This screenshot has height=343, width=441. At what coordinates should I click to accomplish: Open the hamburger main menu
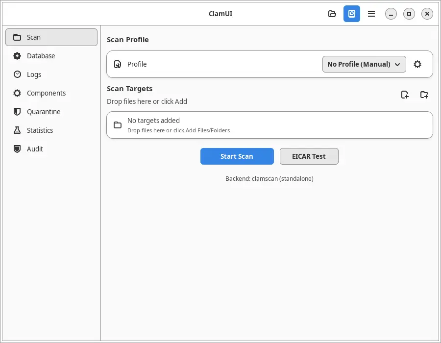pyautogui.click(x=371, y=14)
